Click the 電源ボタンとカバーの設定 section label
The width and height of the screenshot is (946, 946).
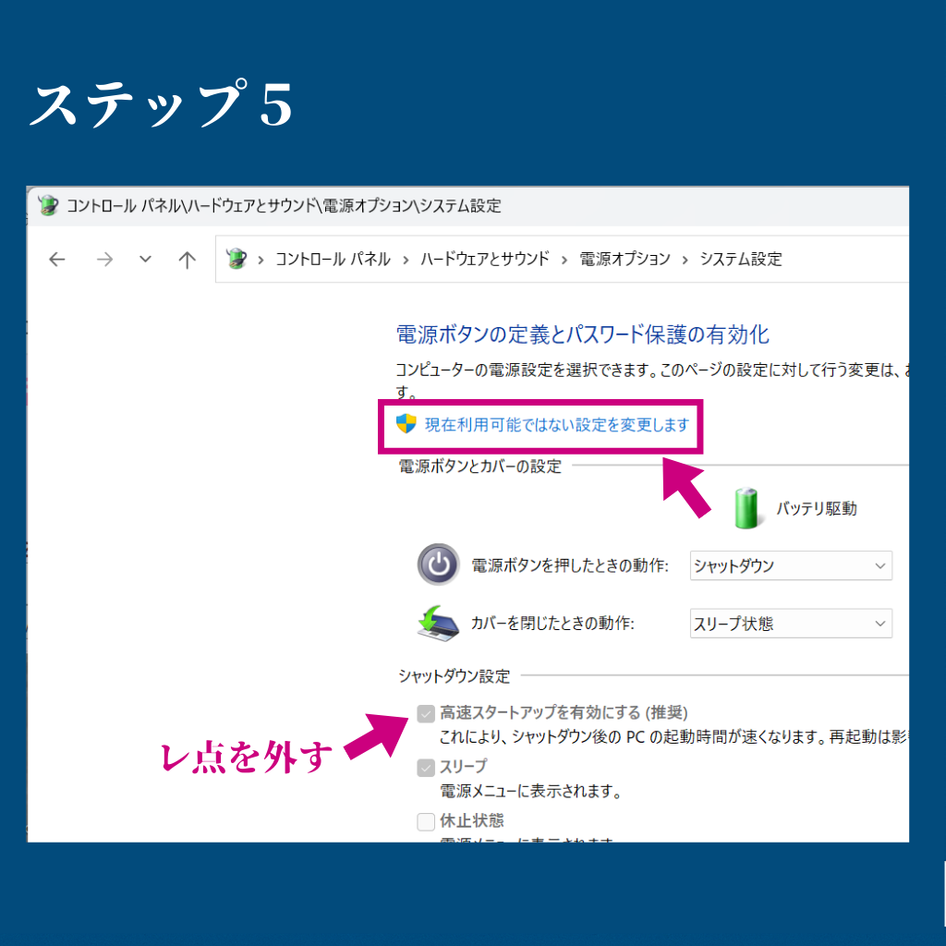point(480,467)
